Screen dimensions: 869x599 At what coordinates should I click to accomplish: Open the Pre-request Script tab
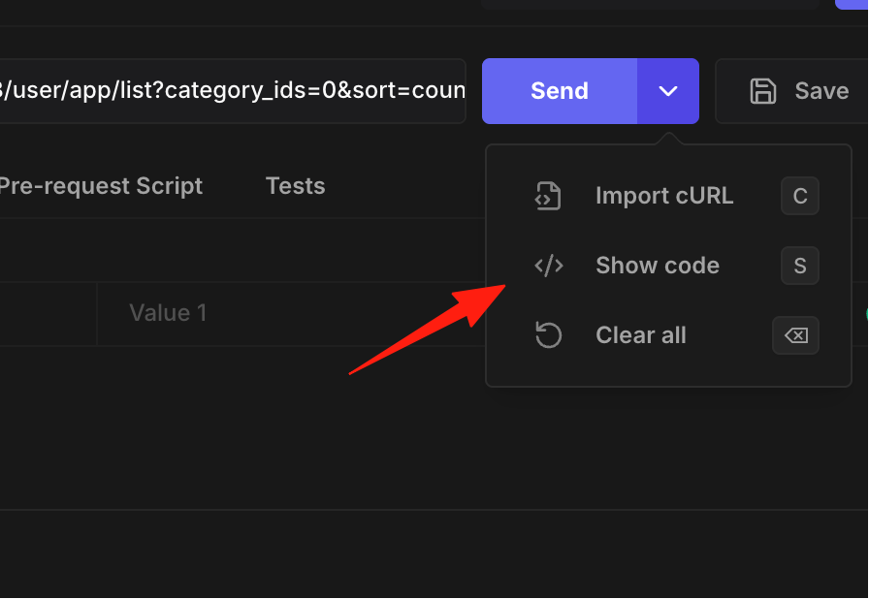101,186
